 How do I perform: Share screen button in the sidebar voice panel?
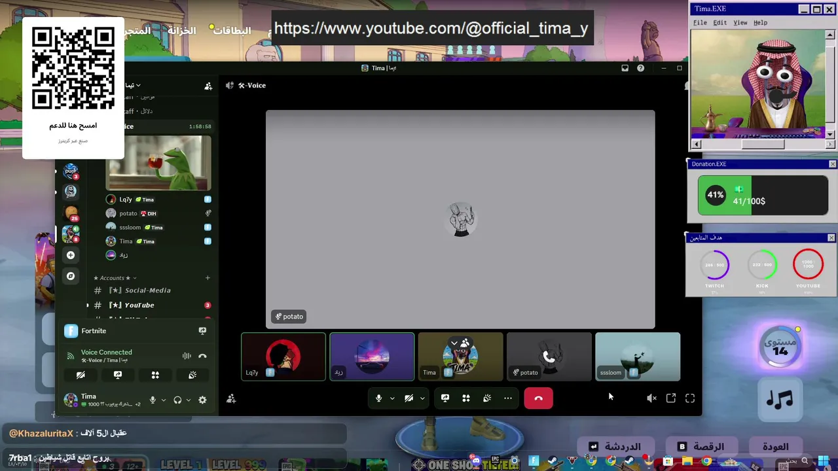tap(118, 375)
